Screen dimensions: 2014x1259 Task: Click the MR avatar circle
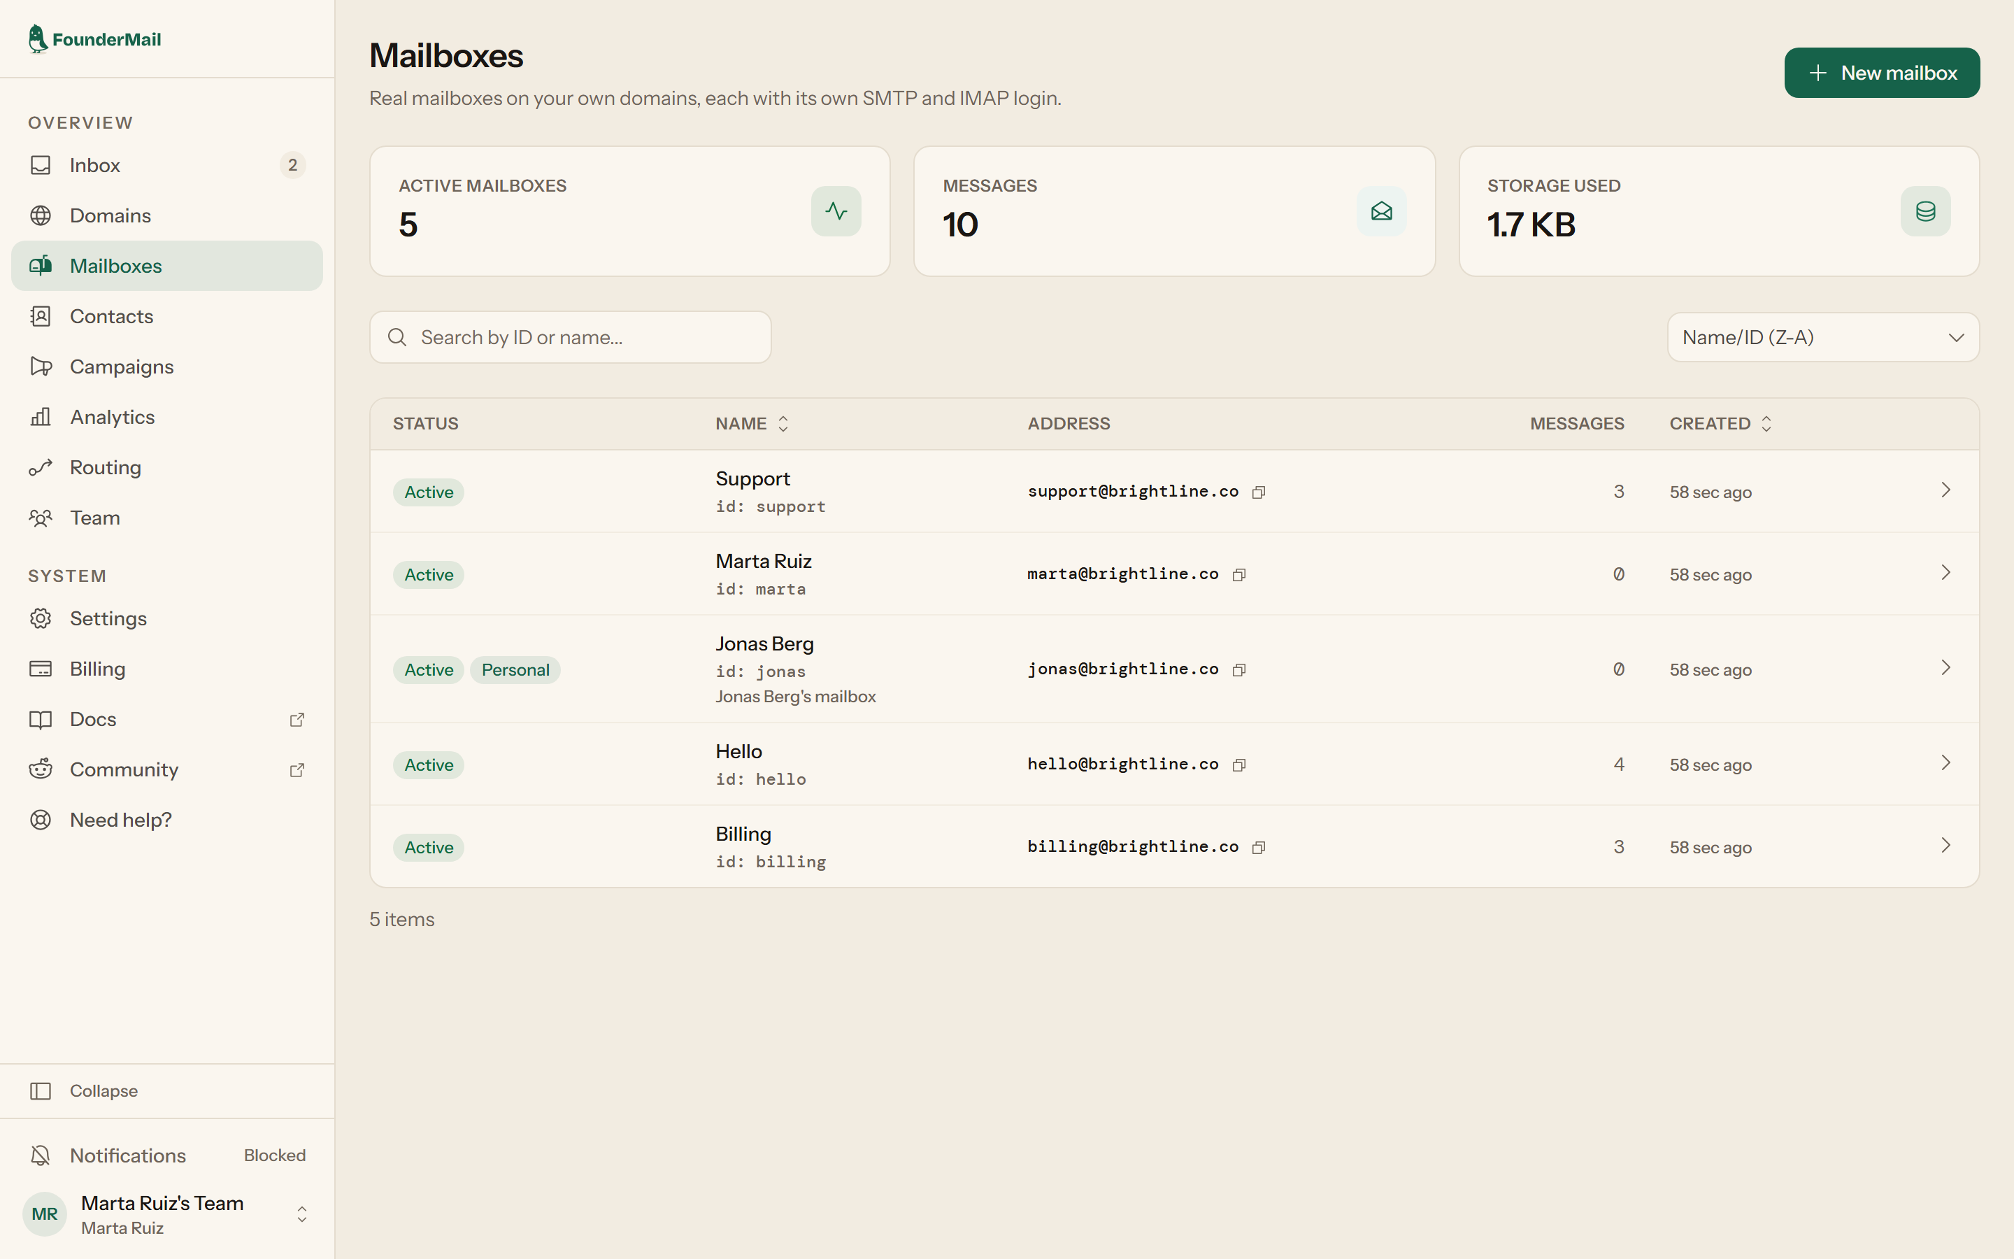click(44, 1214)
